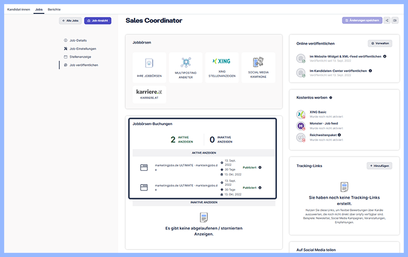Toggle Kandidaten-Center publishing status
Viewport: 408px width, 257px height.
pyautogui.click(x=301, y=73)
